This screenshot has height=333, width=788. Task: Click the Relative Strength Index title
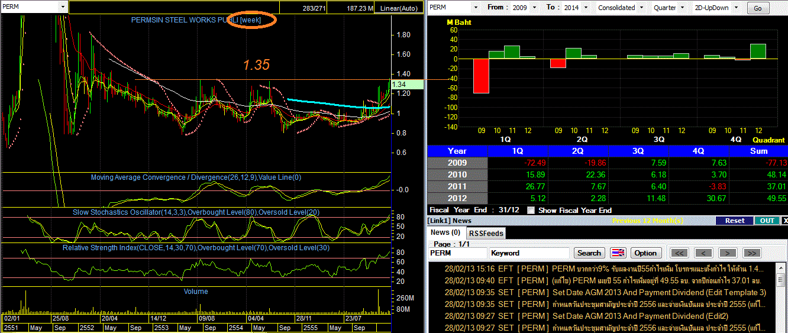point(196,247)
